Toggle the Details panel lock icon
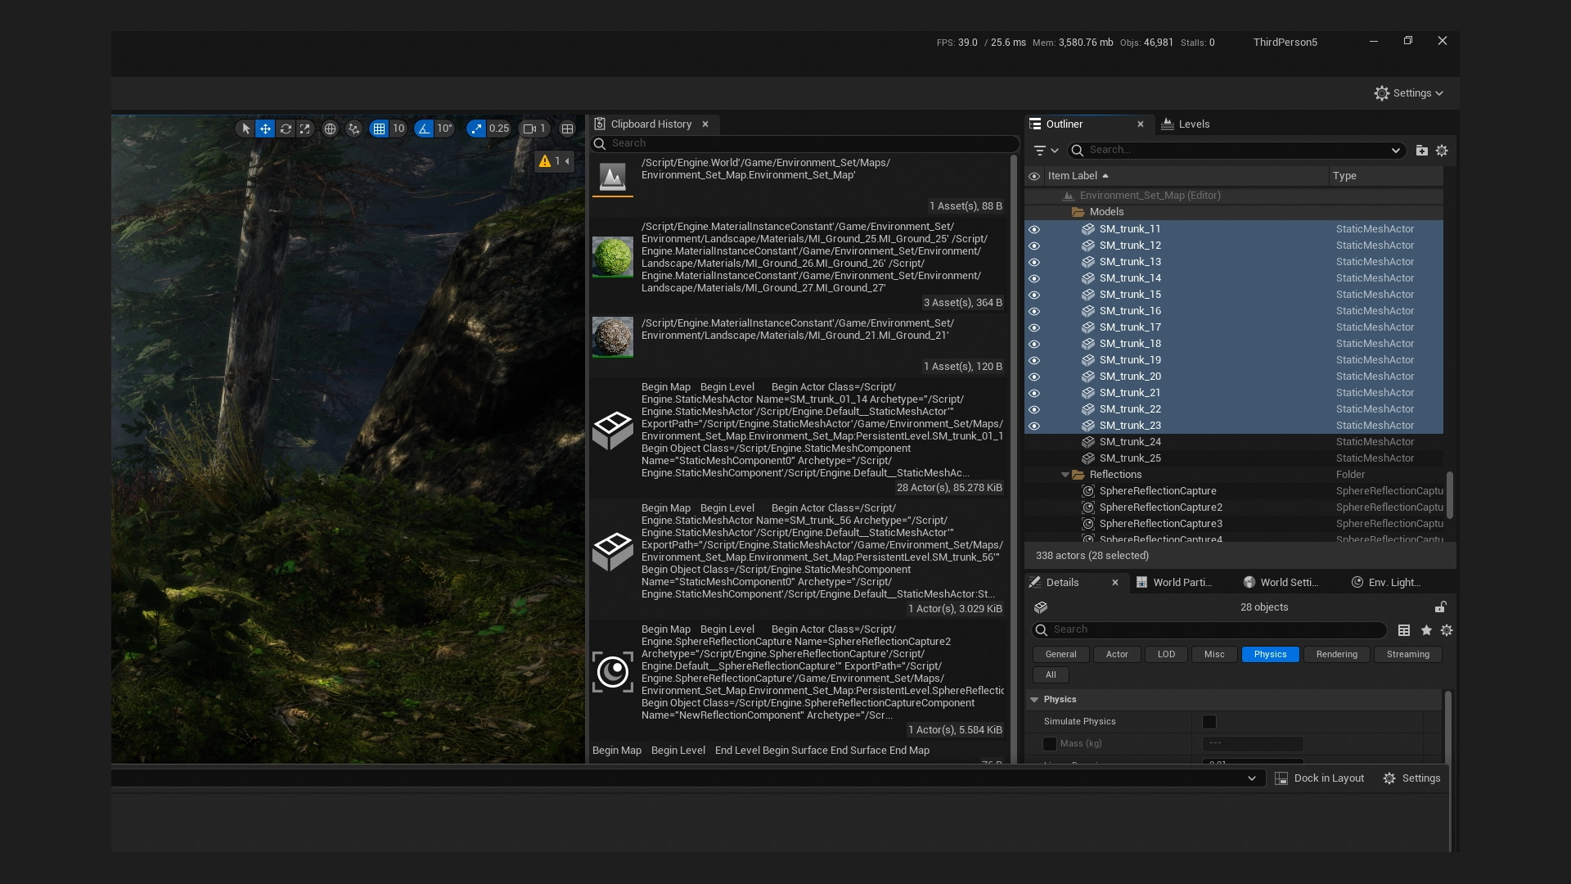Image resolution: width=1571 pixels, height=884 pixels. point(1440,607)
